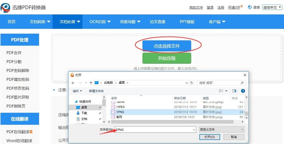Viewport: 284px width, 144px height.
Task: Open PDF分割 in the sidebar
Action: tap(14, 62)
